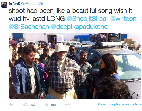Screen dimensions: 142x111
Task: Open the @irrfan_k handle link
Action: click(28, 4)
